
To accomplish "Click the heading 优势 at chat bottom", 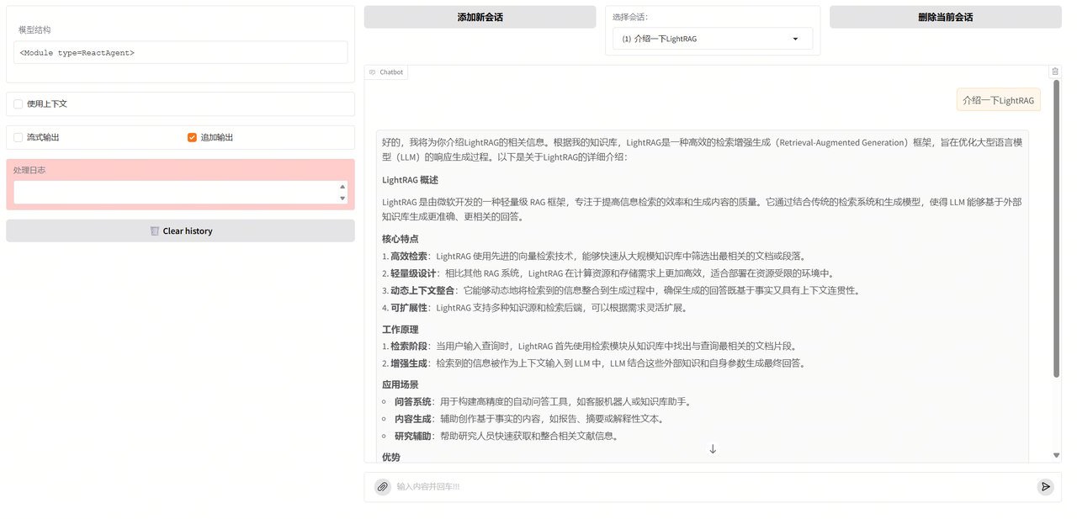I will 391,457.
